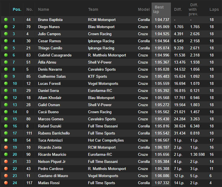
Task: Click the orange status dot for Ricardo Zonta
Action: 6,147
